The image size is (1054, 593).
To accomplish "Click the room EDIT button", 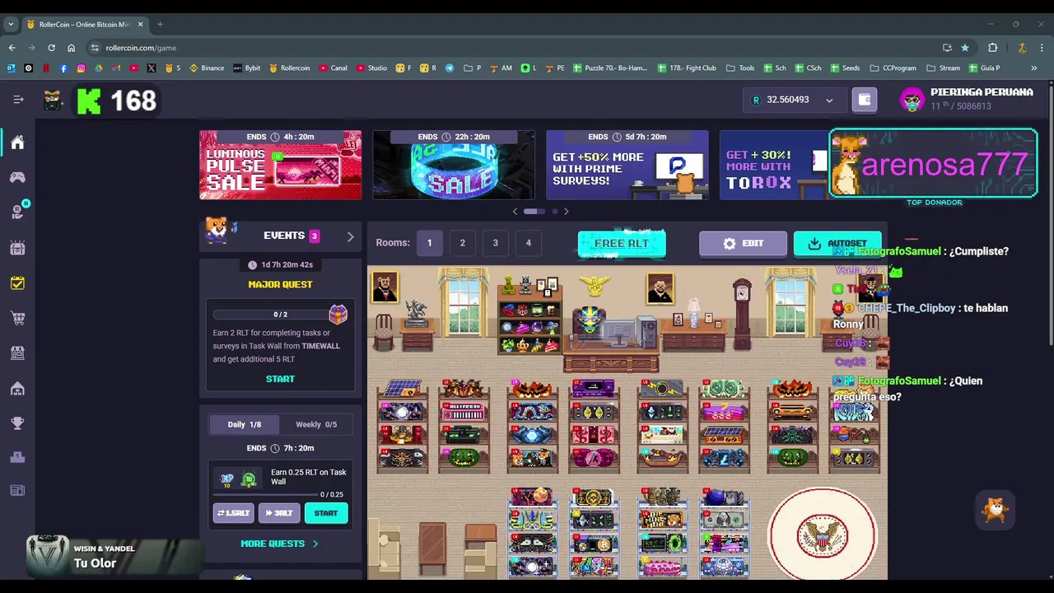I will pyautogui.click(x=743, y=244).
